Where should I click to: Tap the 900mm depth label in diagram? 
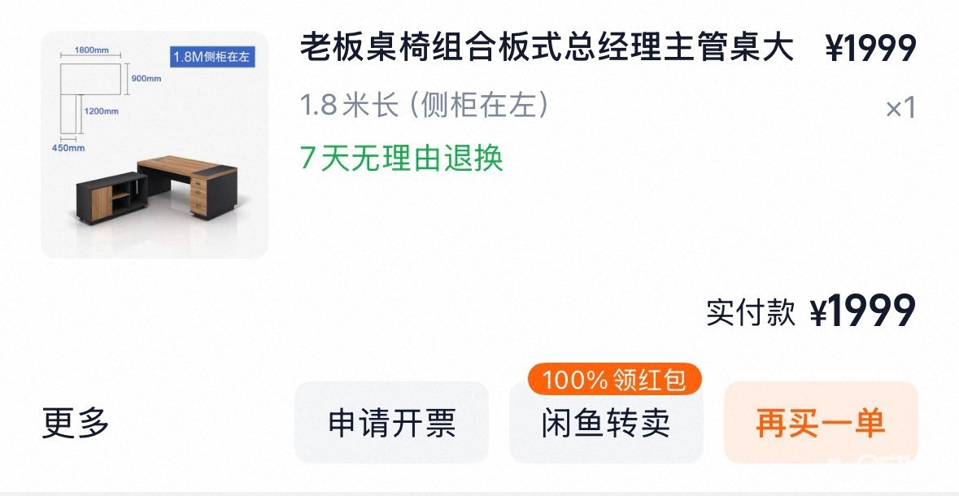pyautogui.click(x=146, y=78)
